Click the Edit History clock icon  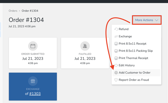(x=116, y=66)
